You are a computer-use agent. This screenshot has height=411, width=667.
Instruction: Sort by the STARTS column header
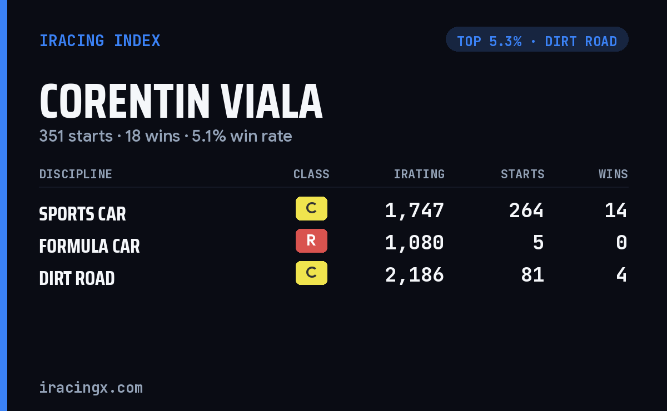pos(522,174)
